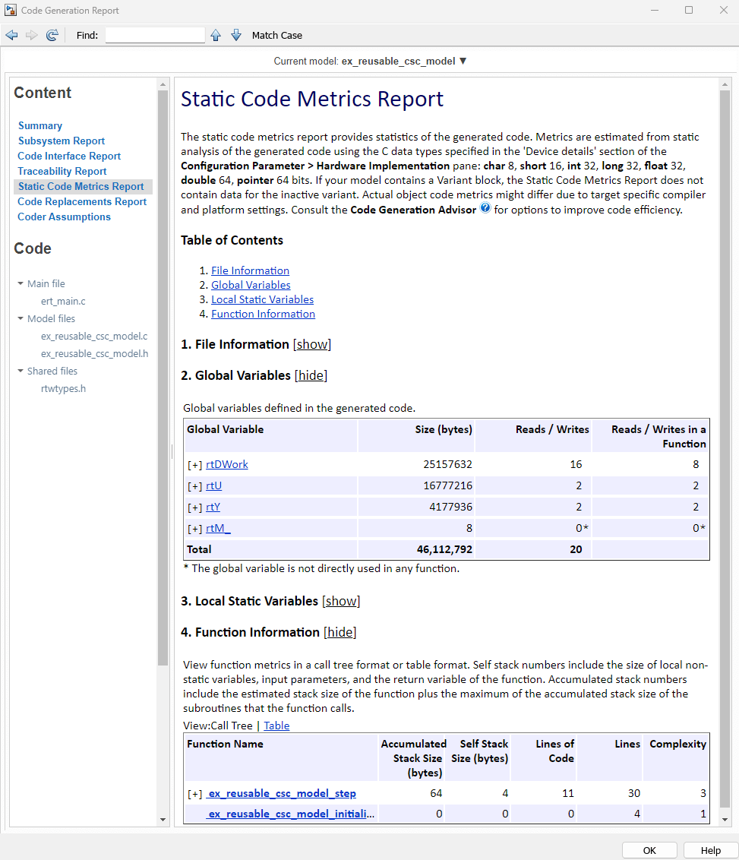Open the Traceability Report page

coord(62,172)
